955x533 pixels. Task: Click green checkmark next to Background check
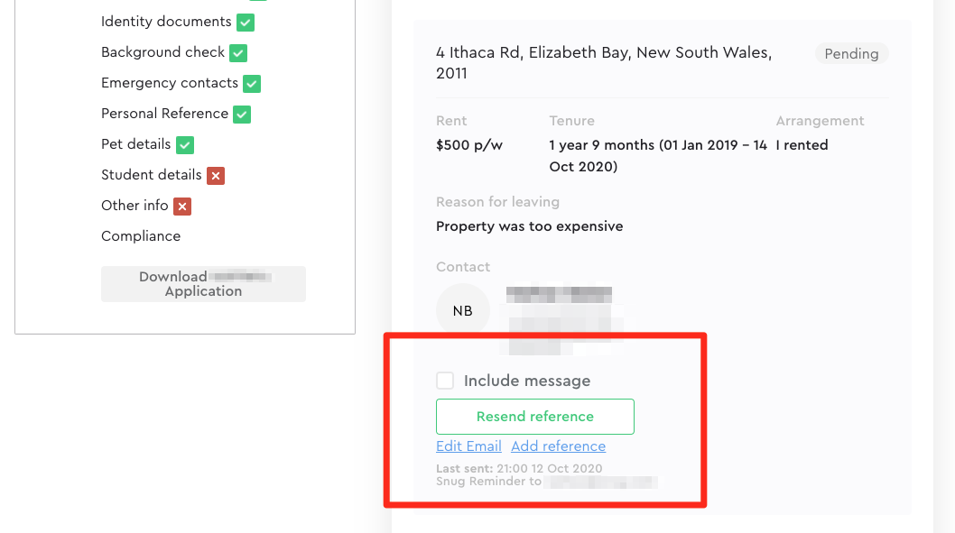[x=238, y=53]
